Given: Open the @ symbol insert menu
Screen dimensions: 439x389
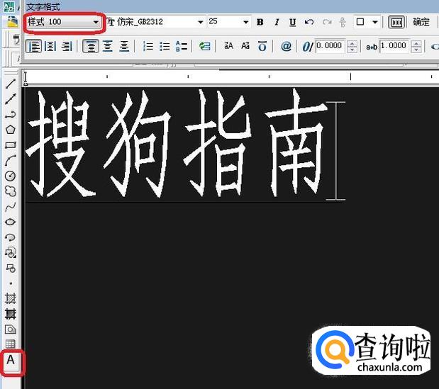Looking at the screenshot, I should click(x=286, y=46).
